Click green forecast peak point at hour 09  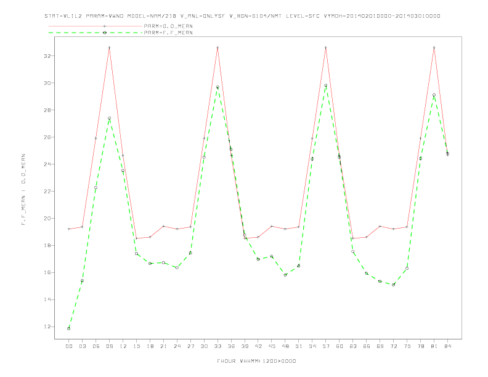109,118
